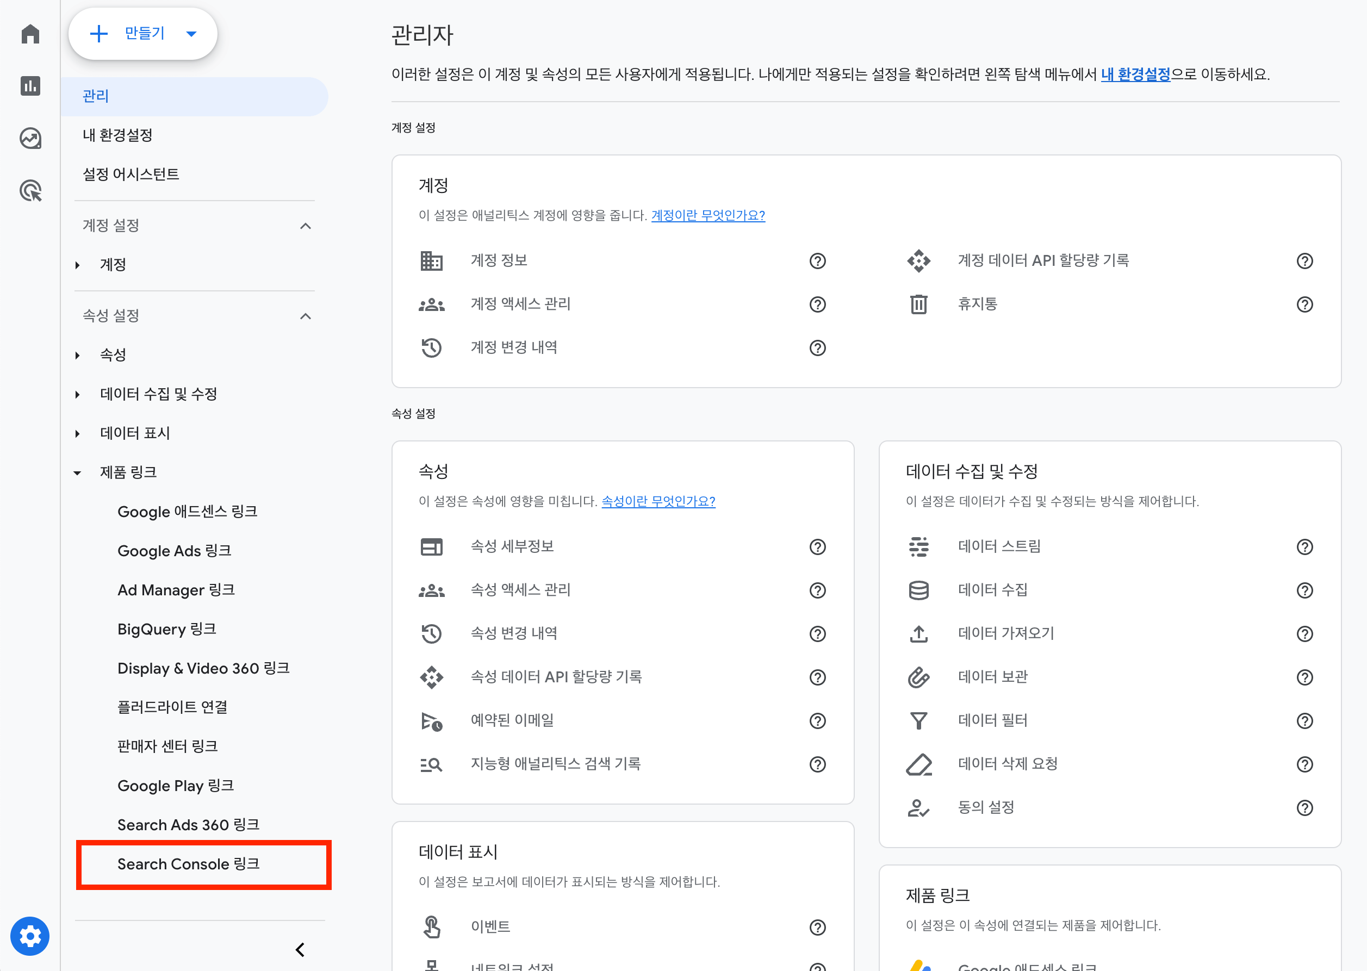Screen dimensions: 1367x971
Task: Expand the 데이터 수집 및 수정 tree arrow
Action: pos(77,395)
